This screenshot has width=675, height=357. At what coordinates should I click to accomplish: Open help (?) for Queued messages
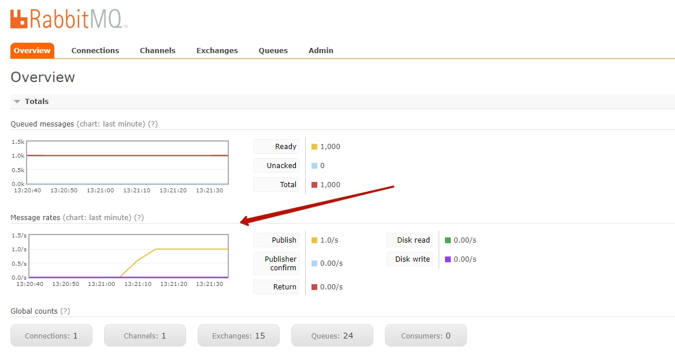point(153,124)
